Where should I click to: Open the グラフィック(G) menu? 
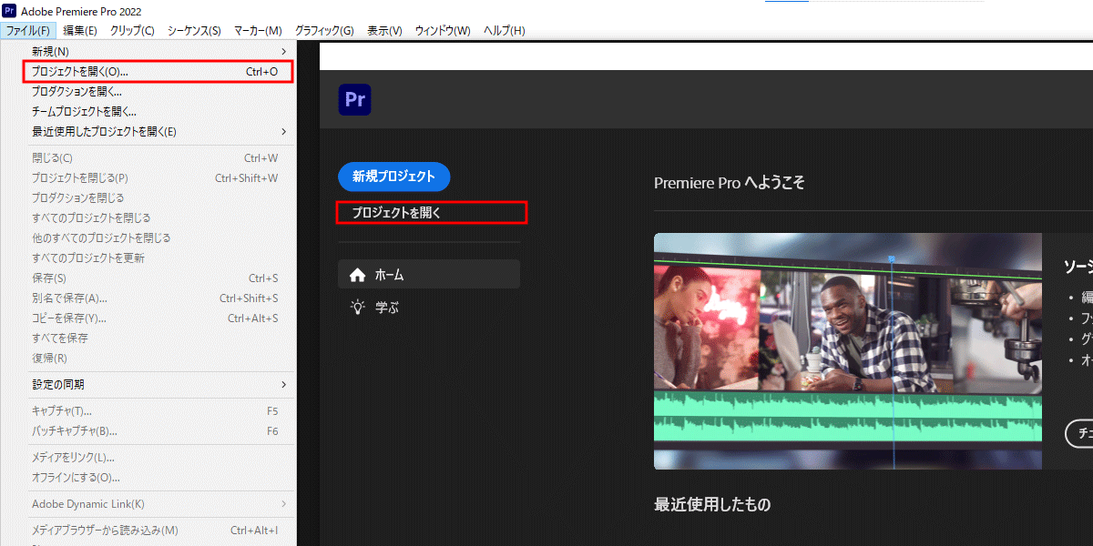coord(324,31)
